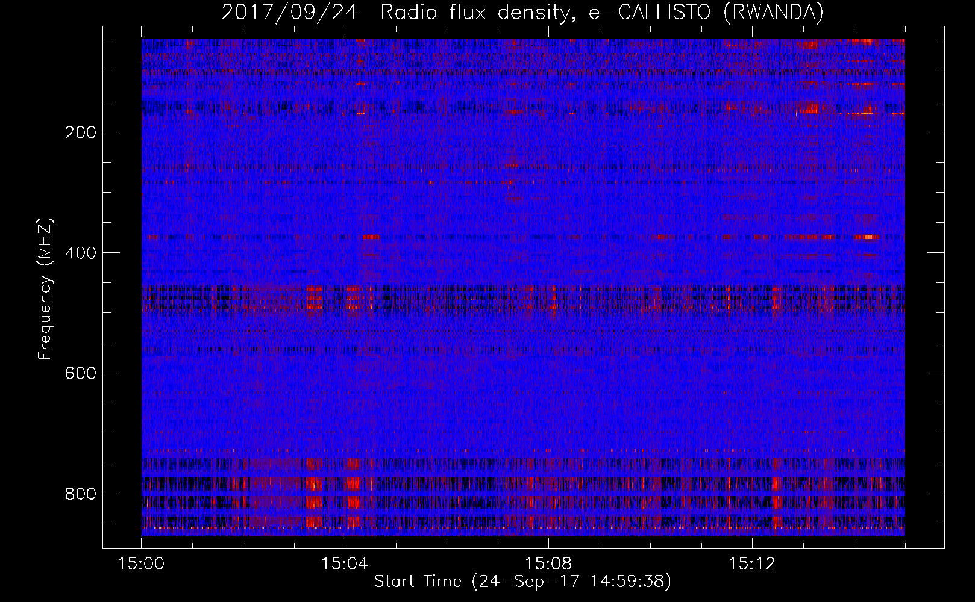This screenshot has height=602, width=975.
Task: Click the 200 frequency tick label
Action: 80,132
